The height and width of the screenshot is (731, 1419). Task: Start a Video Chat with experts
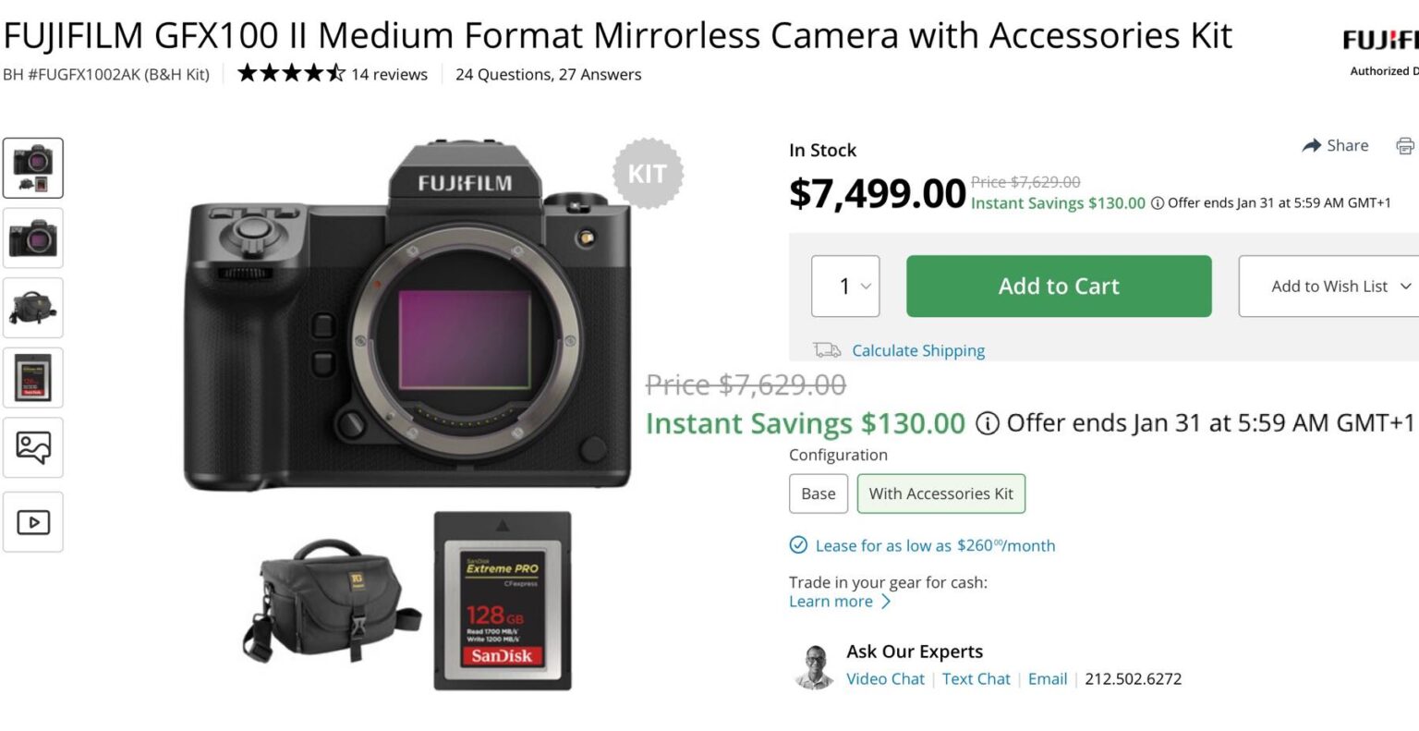[x=885, y=679]
